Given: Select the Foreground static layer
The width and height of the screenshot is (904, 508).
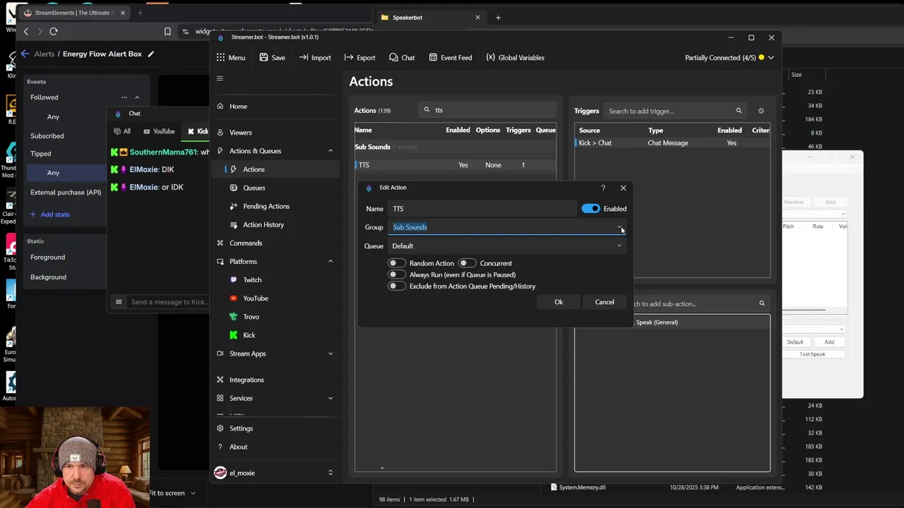Looking at the screenshot, I should tap(47, 258).
